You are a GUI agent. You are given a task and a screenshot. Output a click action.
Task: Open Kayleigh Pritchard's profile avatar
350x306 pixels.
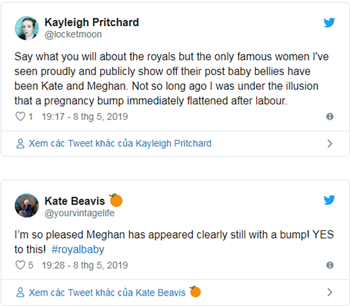pyautogui.click(x=27, y=28)
